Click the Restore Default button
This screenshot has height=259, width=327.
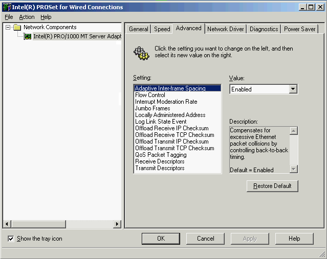(x=272, y=186)
